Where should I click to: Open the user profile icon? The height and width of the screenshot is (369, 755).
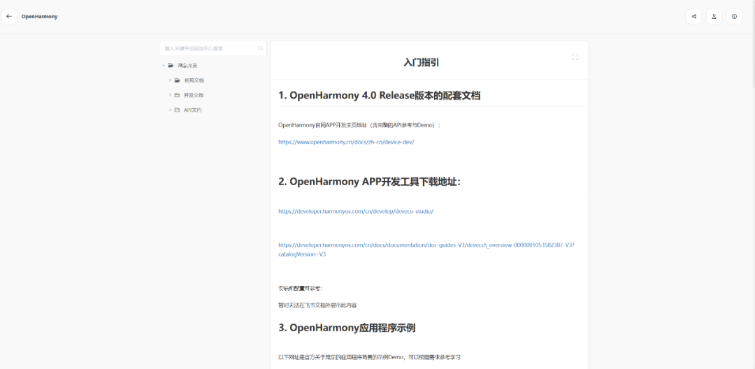pyautogui.click(x=714, y=16)
